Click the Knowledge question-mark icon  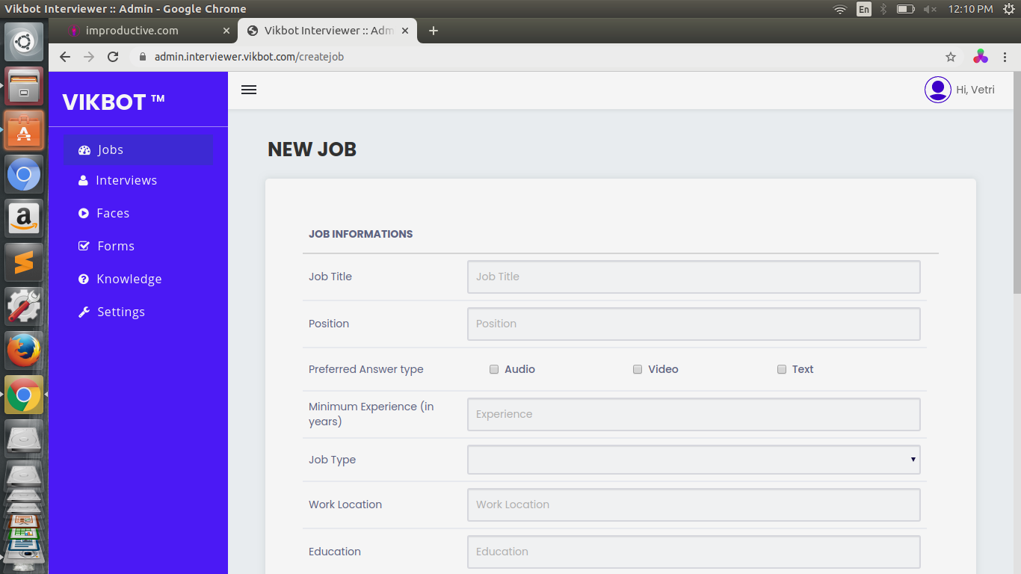coord(84,280)
